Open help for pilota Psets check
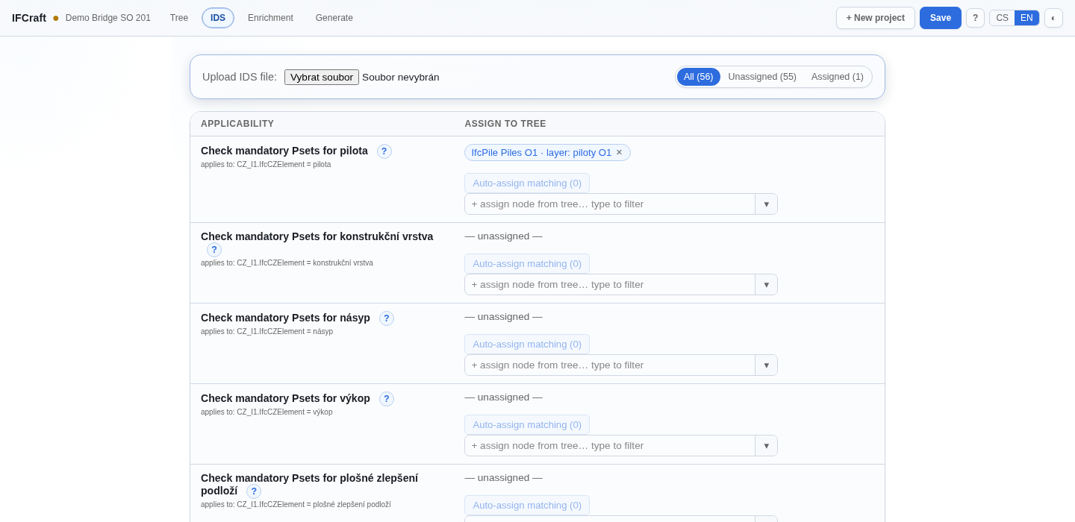1075x522 pixels. [384, 151]
